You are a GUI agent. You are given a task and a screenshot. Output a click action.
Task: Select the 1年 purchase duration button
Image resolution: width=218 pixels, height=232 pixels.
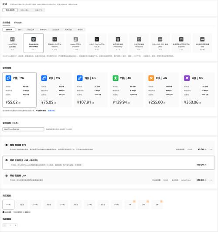point(130,204)
